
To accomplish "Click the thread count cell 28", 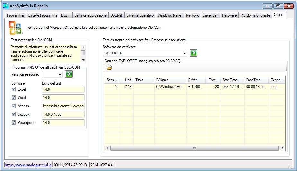I will (x=213, y=87).
